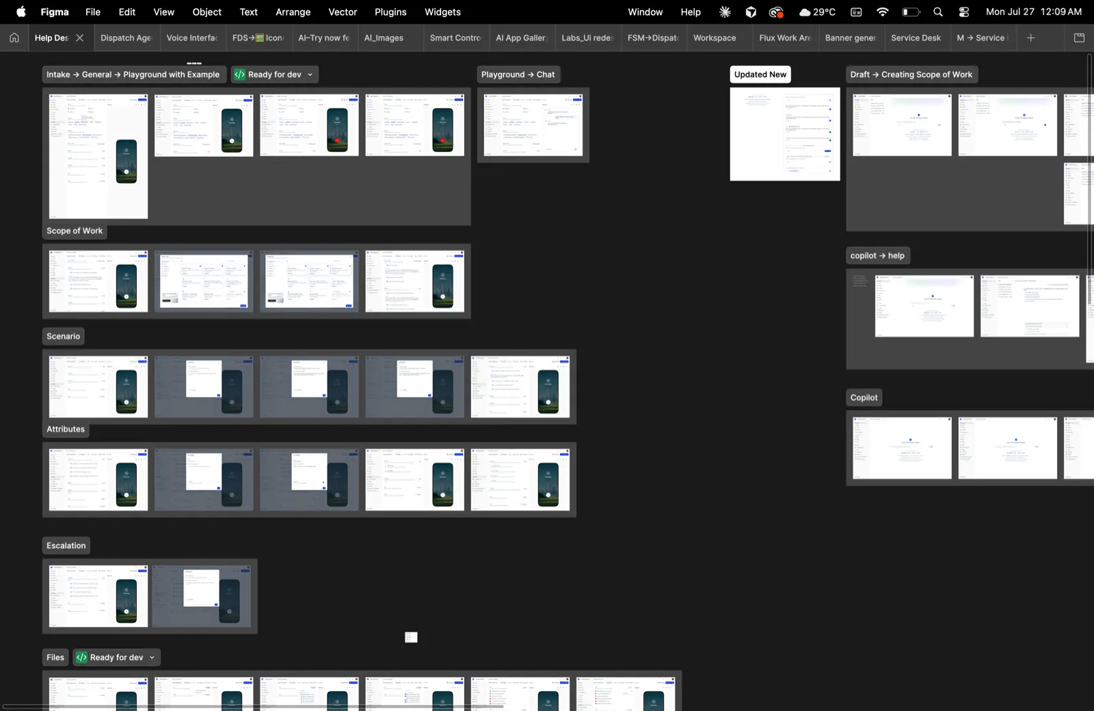This screenshot has height=711, width=1094.
Task: Open the Apple menu
Action: [21, 12]
